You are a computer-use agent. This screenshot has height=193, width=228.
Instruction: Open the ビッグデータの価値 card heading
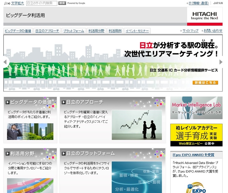click(x=31, y=102)
